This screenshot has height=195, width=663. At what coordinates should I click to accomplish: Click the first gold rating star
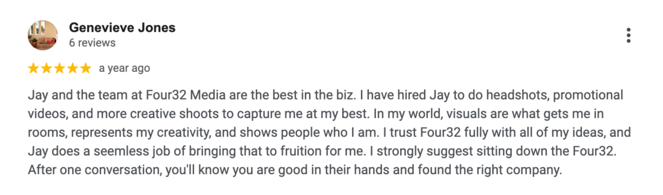coord(33,69)
